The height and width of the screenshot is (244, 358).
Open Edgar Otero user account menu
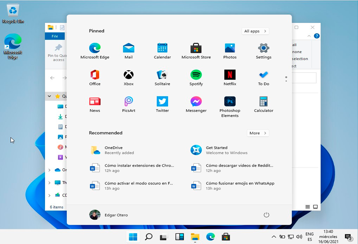tap(109, 215)
